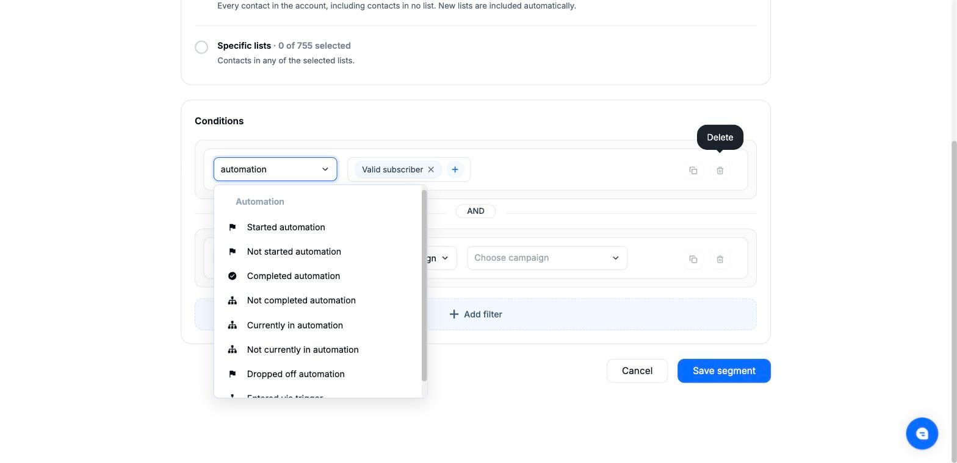Screen dimensions: 957x463
Task: Save the segment
Action: click(x=724, y=371)
